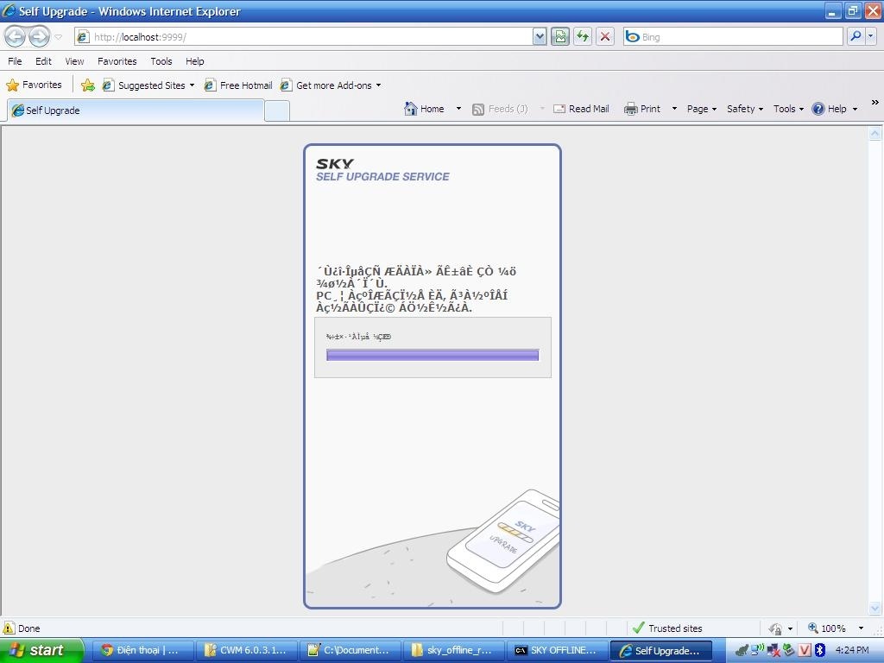Click the Back navigation button
Viewport: 884px width, 663px height.
(x=16, y=36)
